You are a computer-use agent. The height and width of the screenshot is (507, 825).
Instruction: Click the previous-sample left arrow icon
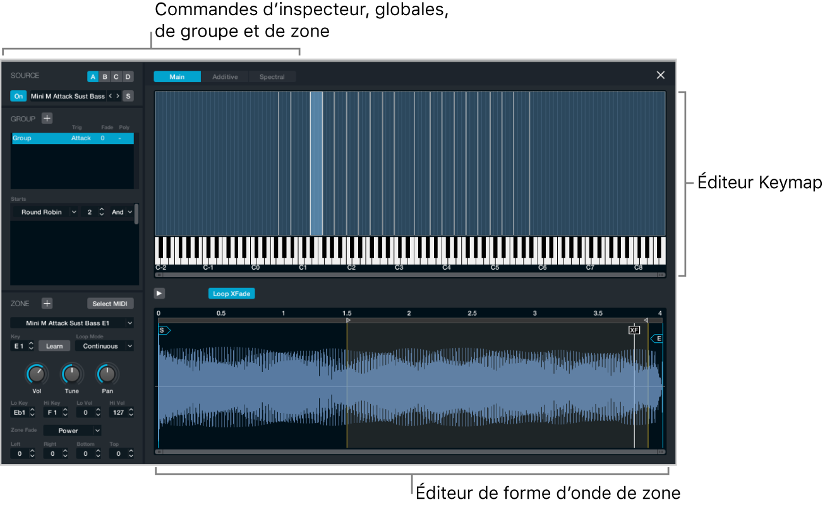(x=109, y=95)
